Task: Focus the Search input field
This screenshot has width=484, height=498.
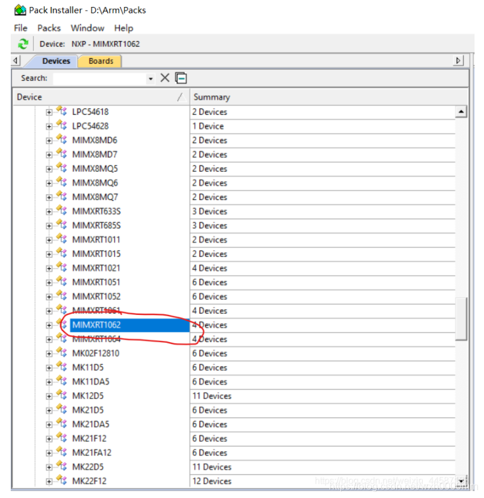Action: click(100, 78)
